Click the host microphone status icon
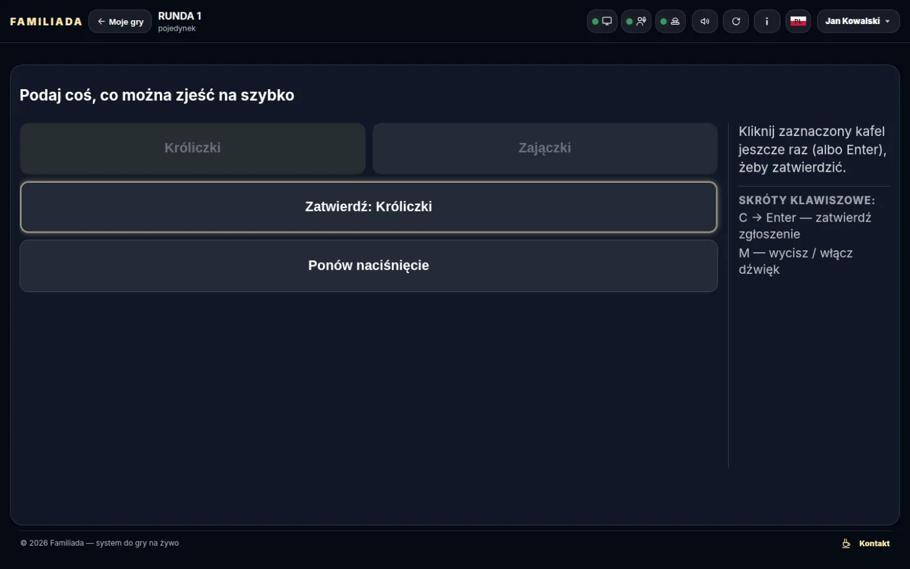Viewport: 910px width, 569px height. pyautogui.click(x=636, y=21)
